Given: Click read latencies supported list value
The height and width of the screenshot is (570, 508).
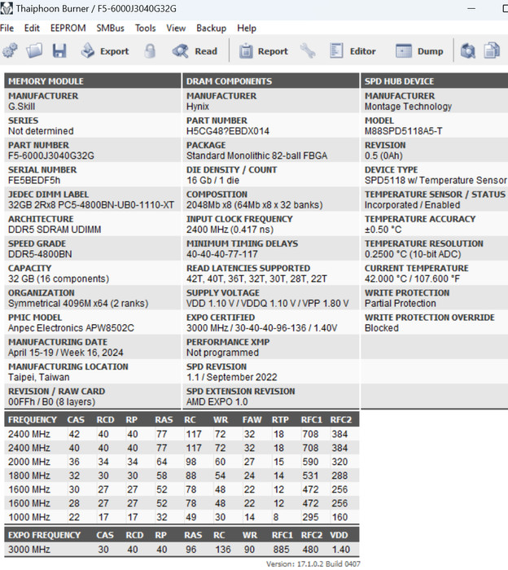Looking at the screenshot, I should click(256, 278).
